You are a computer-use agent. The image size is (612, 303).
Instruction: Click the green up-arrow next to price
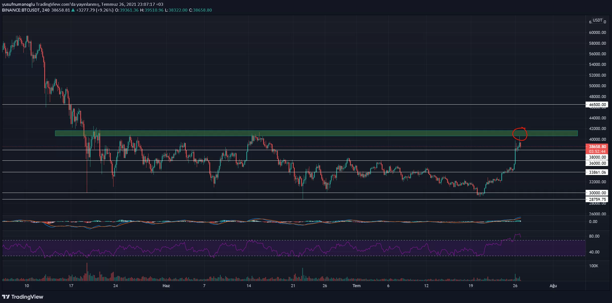click(73, 10)
